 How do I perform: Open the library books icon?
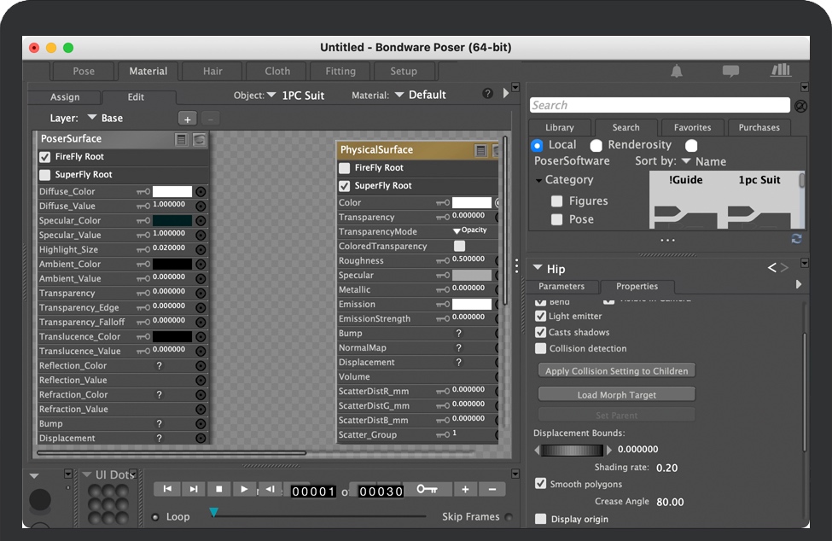pyautogui.click(x=780, y=71)
